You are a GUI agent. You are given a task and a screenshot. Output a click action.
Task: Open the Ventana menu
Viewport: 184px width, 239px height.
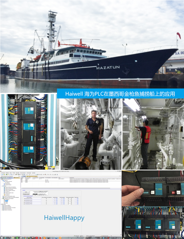pos(29,173)
